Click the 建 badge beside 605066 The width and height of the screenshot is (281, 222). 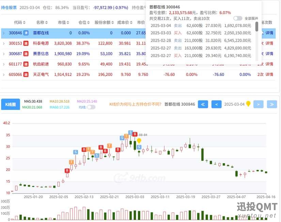click(26, 74)
